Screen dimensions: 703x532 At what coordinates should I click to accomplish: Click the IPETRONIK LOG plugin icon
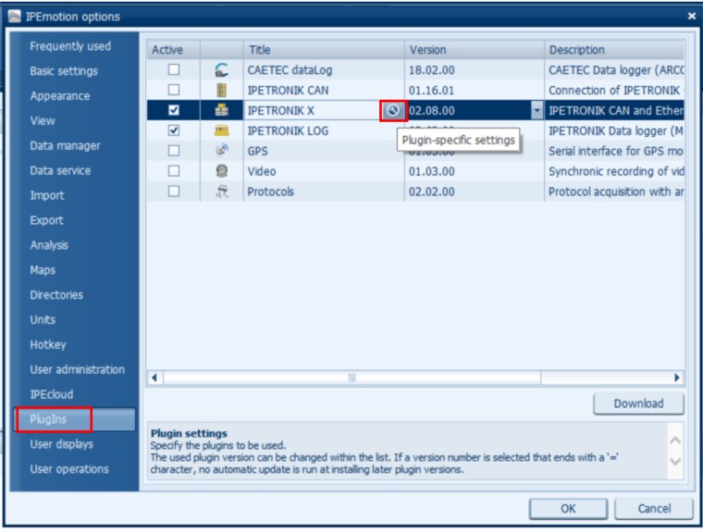pyautogui.click(x=221, y=130)
